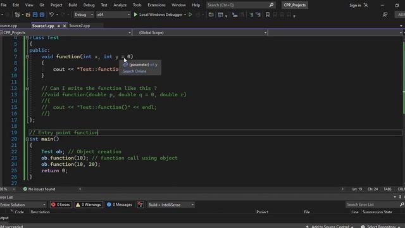Click the magnifier icon in the Search box

271,5
